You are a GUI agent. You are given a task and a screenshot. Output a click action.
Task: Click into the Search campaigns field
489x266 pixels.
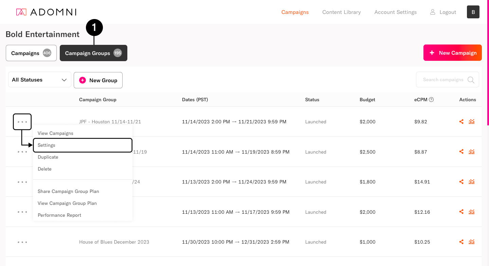click(443, 80)
